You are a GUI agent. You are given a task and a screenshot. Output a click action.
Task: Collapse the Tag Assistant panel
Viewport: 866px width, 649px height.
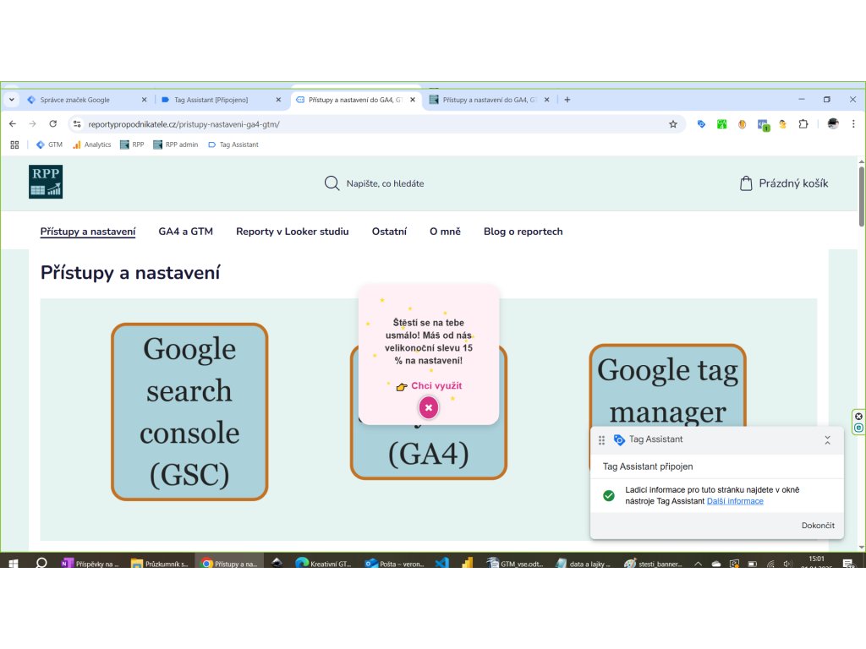[827, 440]
